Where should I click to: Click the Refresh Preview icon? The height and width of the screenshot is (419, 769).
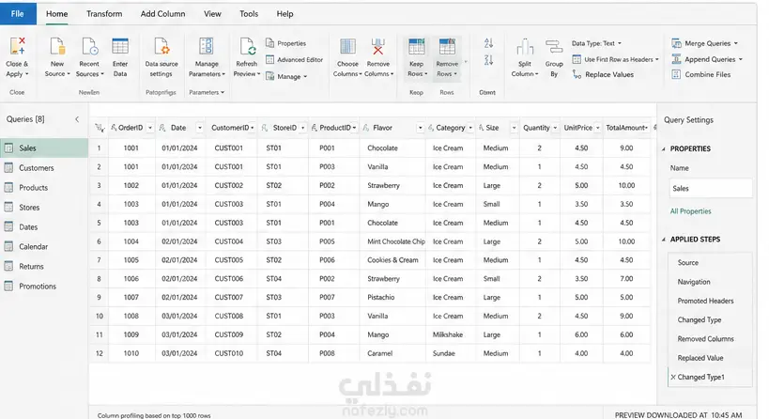tap(247, 47)
